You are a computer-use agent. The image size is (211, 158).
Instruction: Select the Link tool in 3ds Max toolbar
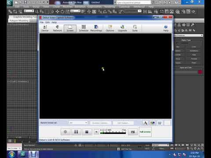pos(10,11)
